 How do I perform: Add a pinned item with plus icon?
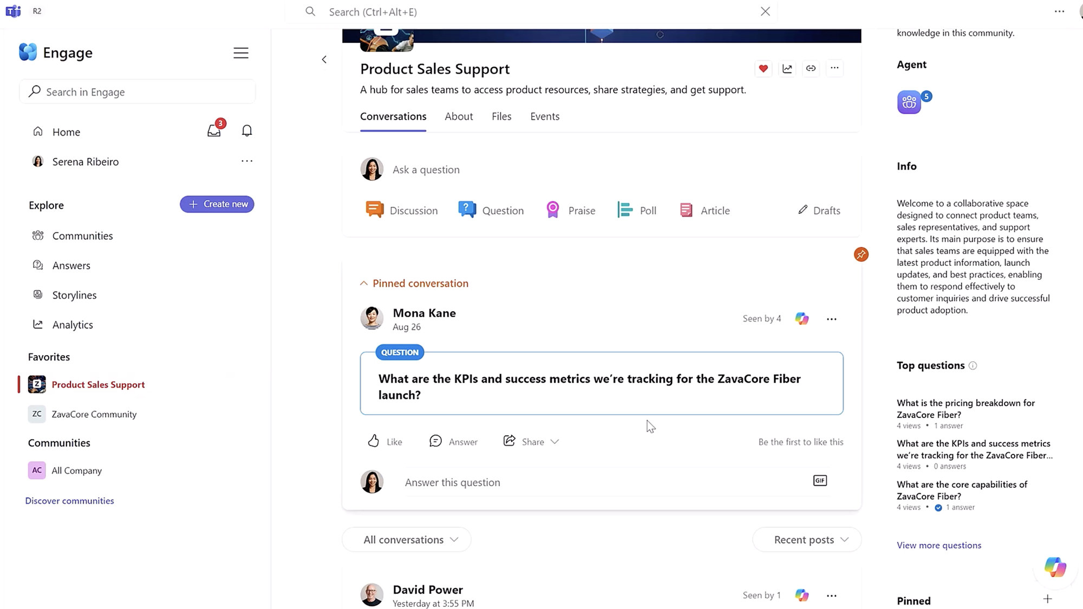(x=1047, y=599)
